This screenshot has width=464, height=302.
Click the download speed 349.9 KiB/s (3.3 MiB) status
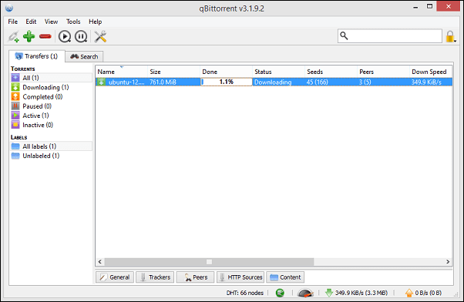coord(356,293)
